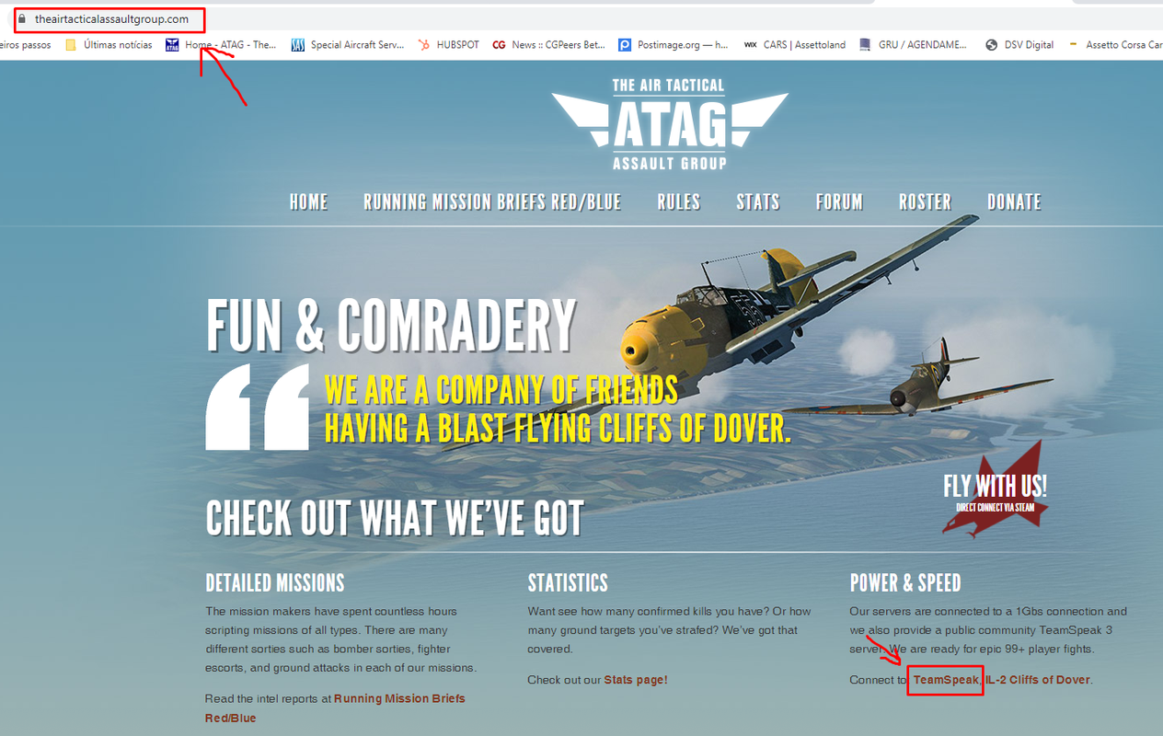Screen dimensions: 1163x736
Task: Go to HOME in the site navigation
Action: (x=308, y=202)
